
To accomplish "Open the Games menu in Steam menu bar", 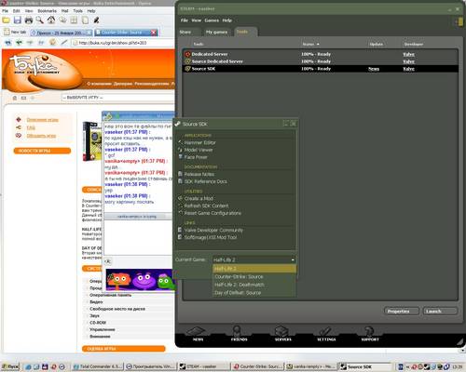I will click(212, 20).
